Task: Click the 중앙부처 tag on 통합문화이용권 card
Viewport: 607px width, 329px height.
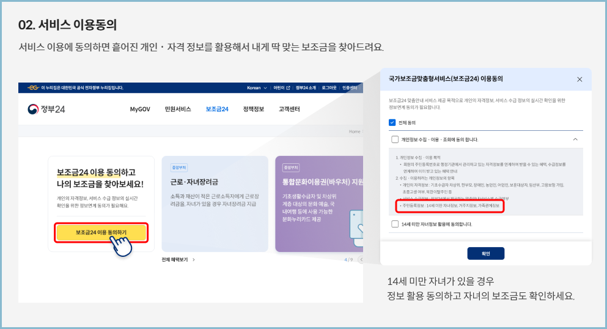Action: [291, 168]
